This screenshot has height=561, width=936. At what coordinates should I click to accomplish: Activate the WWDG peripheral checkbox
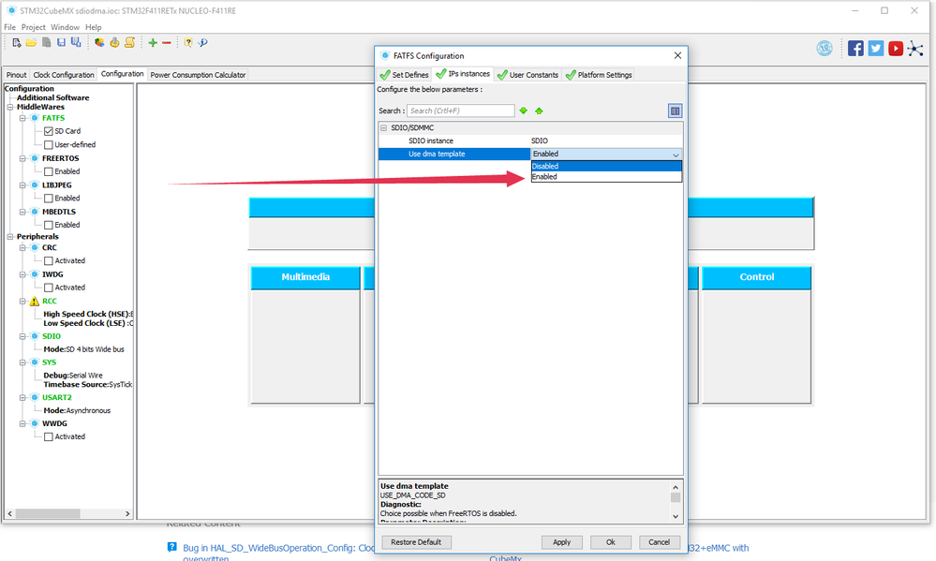[49, 436]
